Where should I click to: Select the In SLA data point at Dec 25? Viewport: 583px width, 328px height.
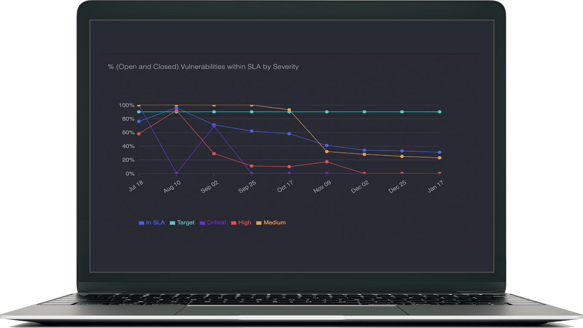point(402,151)
